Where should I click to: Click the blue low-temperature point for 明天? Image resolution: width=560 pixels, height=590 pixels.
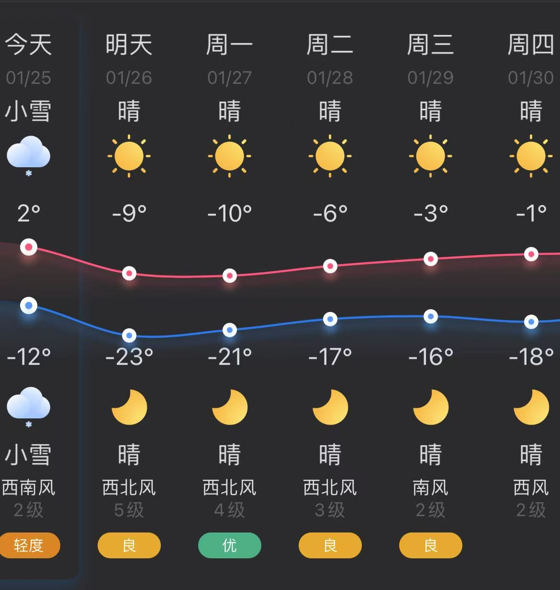click(129, 335)
